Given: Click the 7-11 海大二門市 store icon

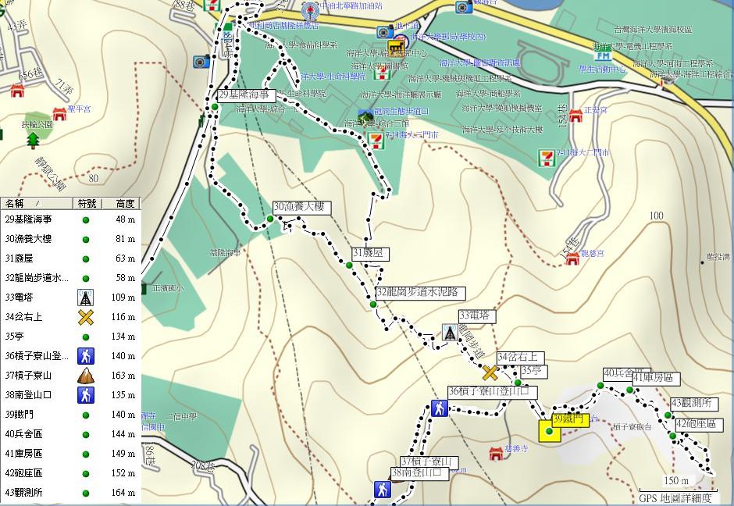Looking at the screenshot, I should point(546,157).
